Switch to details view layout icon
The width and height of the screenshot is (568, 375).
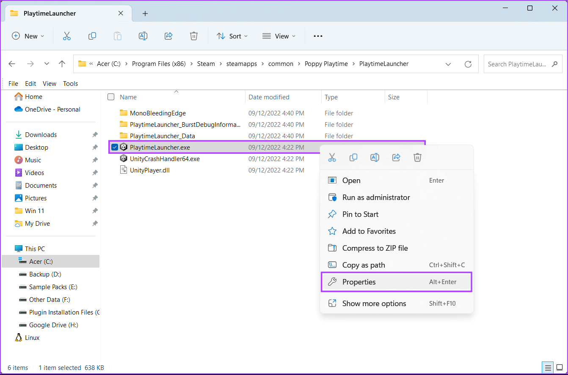click(548, 367)
